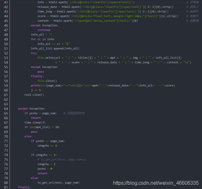Click line number 63 in the gutter

click(x=6, y=104)
